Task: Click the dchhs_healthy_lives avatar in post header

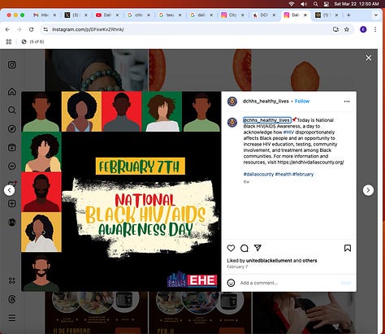Action: [x=232, y=102]
